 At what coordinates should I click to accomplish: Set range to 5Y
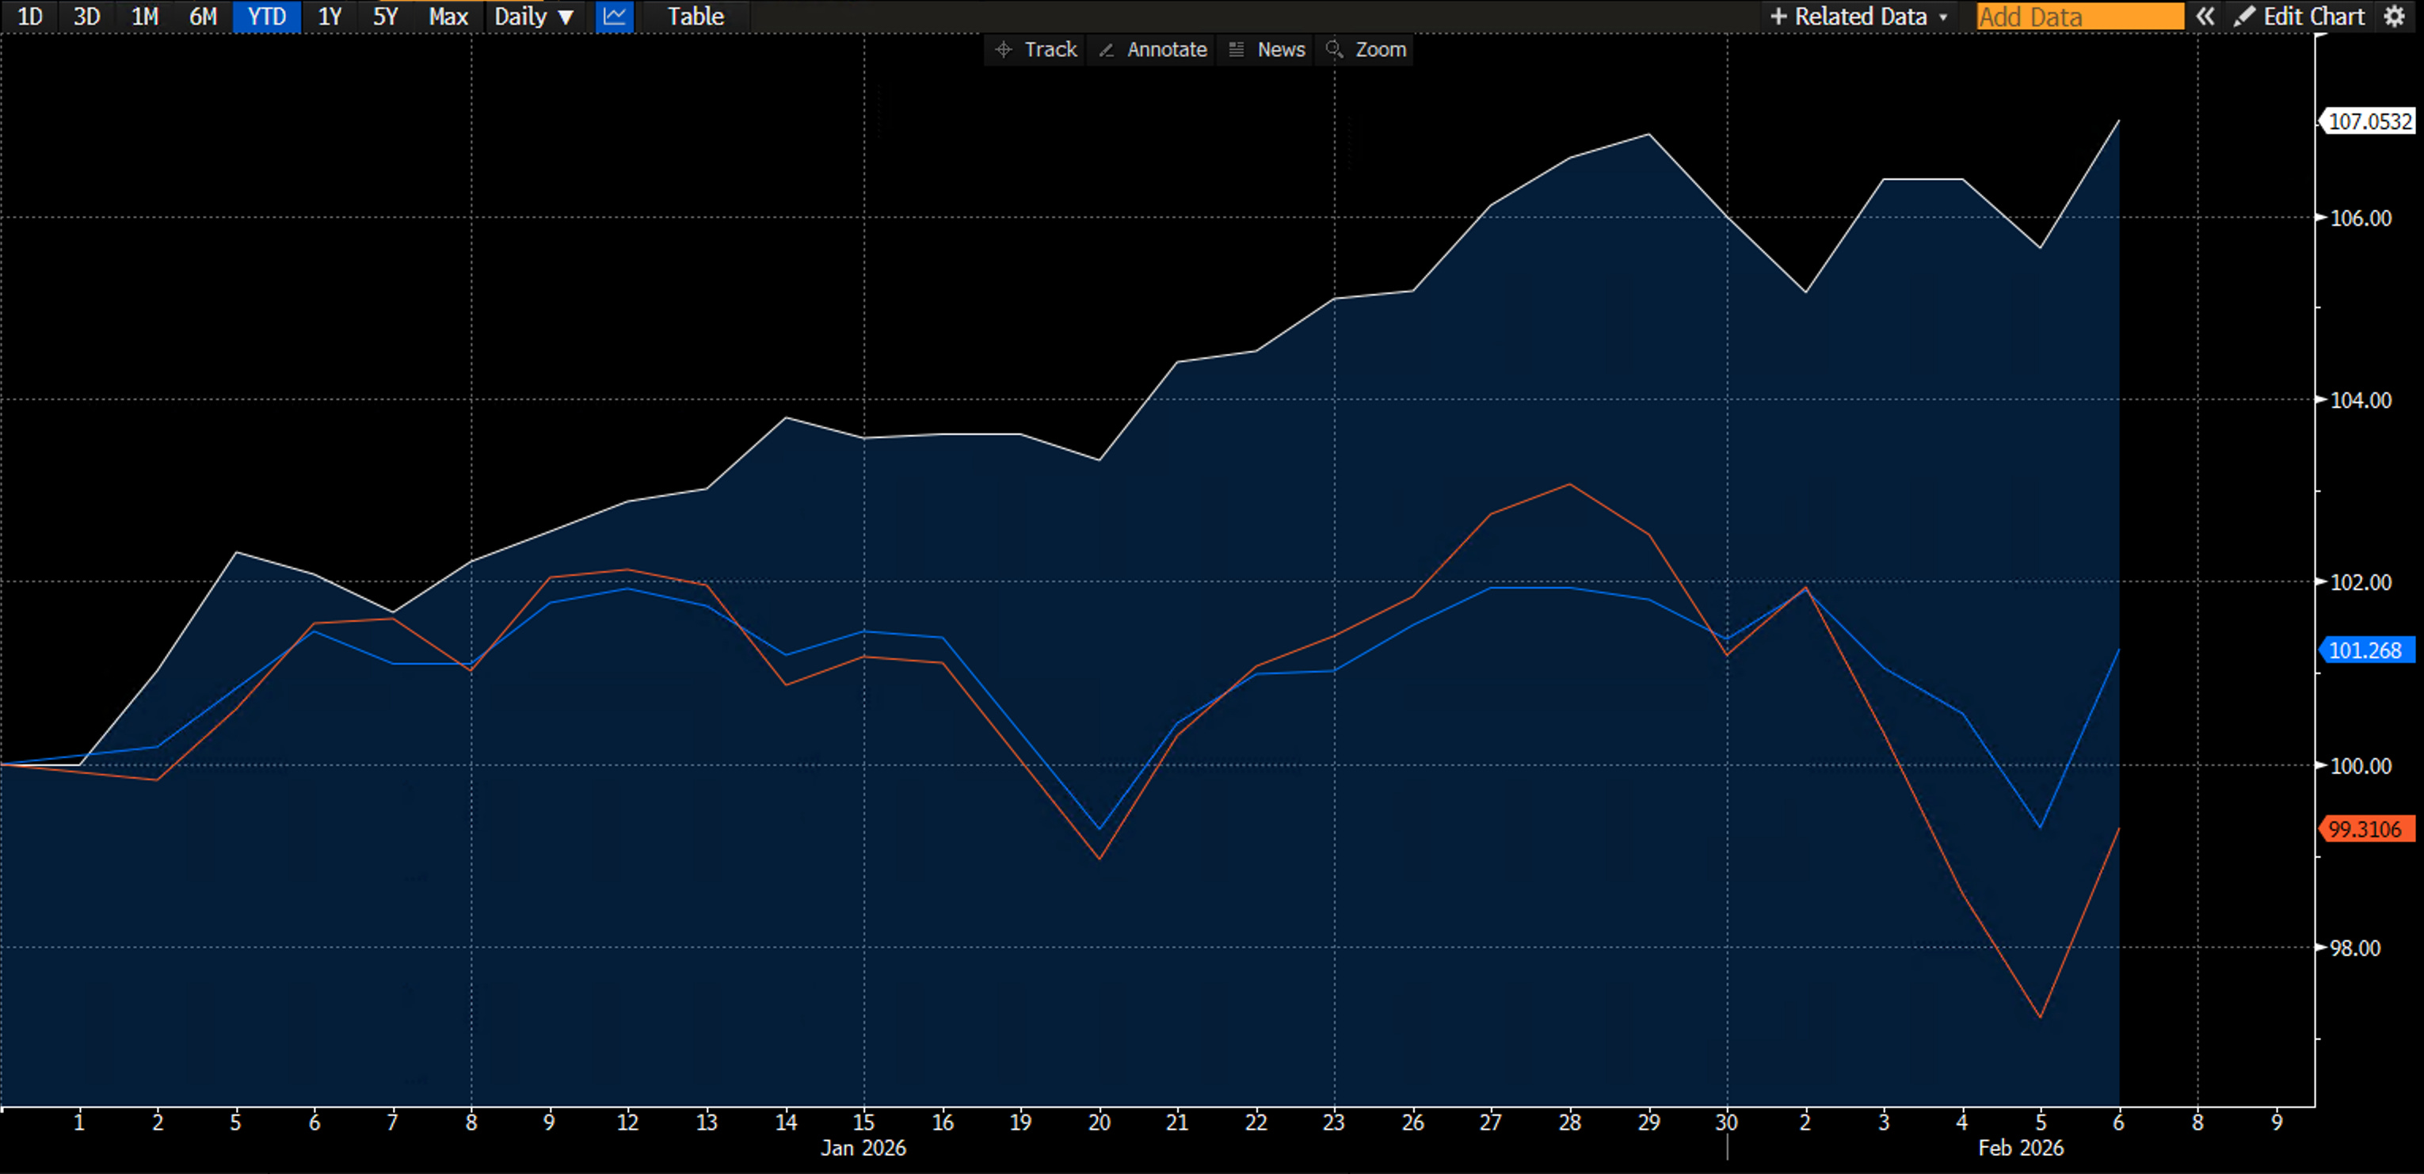click(x=385, y=16)
